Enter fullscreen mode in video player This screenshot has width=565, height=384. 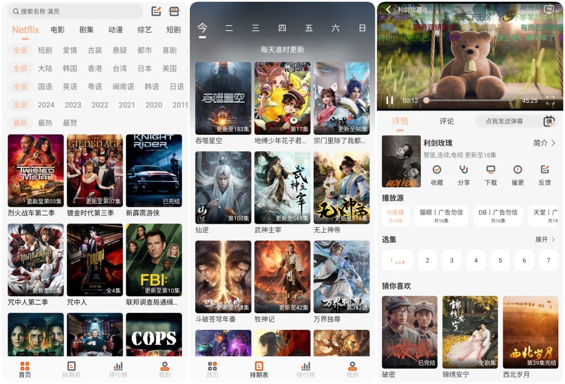(550, 101)
